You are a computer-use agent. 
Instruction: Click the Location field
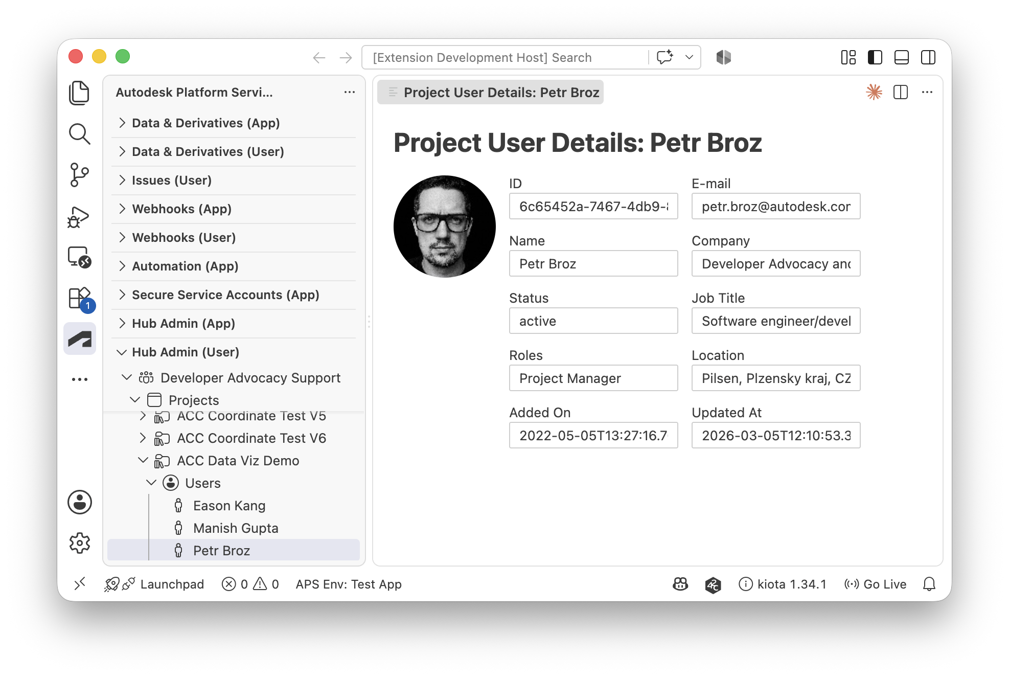[x=776, y=378]
